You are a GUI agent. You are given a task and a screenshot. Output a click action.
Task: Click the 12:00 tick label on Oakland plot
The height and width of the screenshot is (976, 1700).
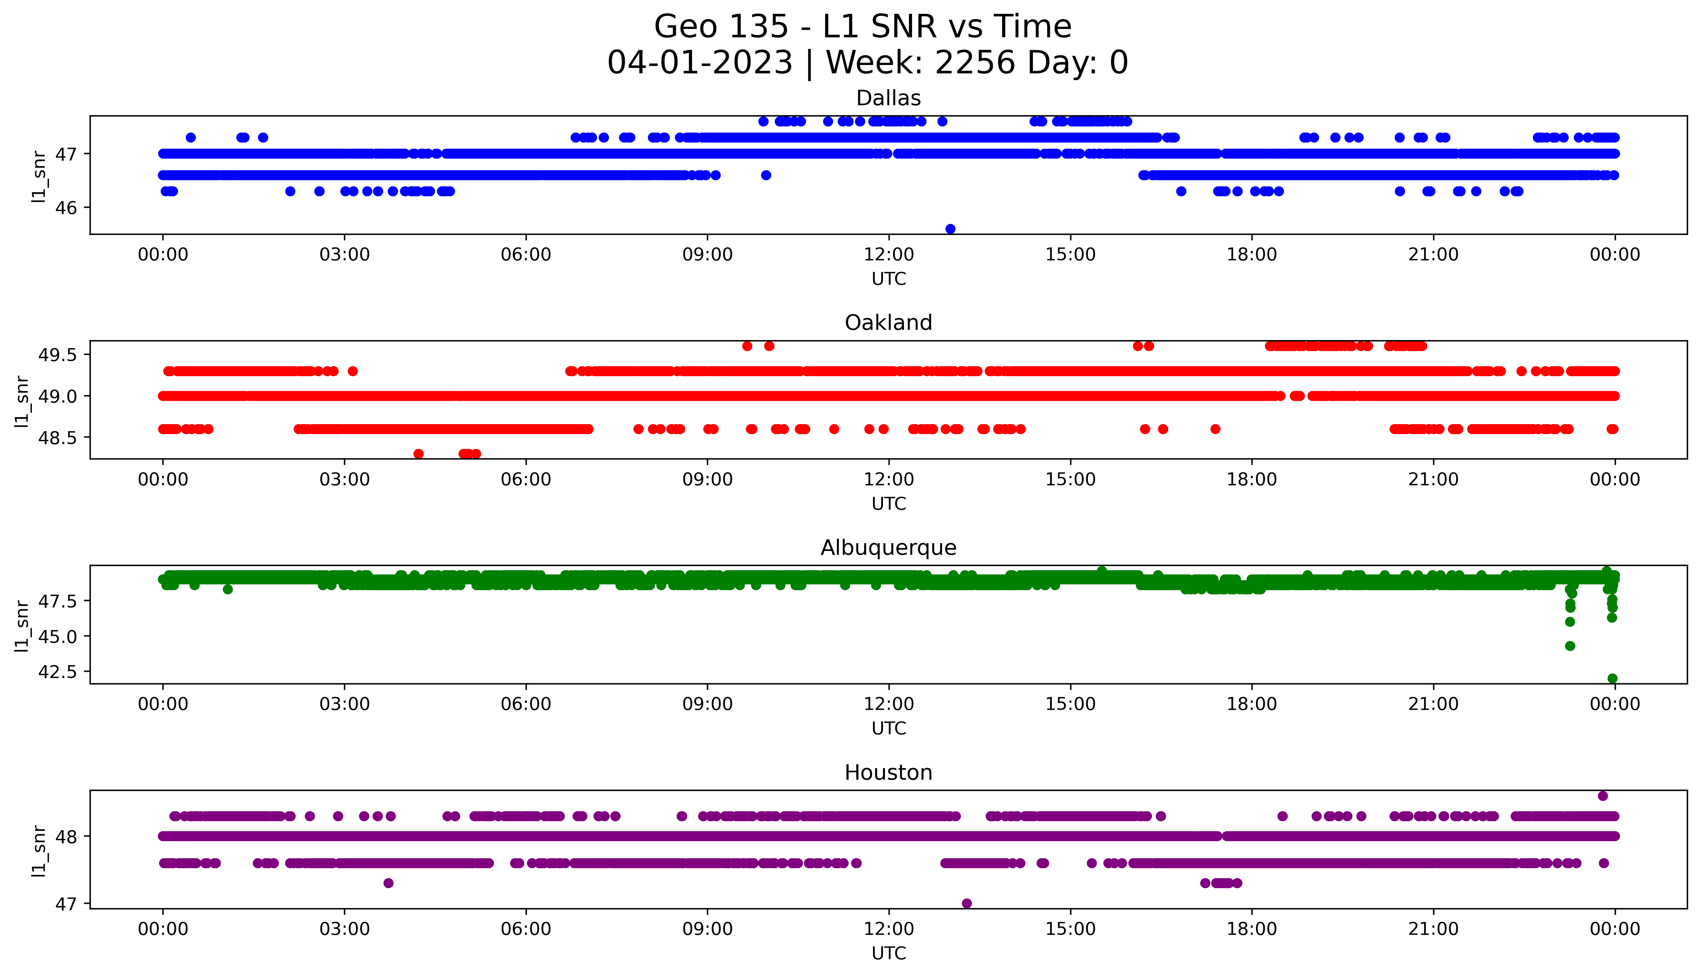point(889,479)
